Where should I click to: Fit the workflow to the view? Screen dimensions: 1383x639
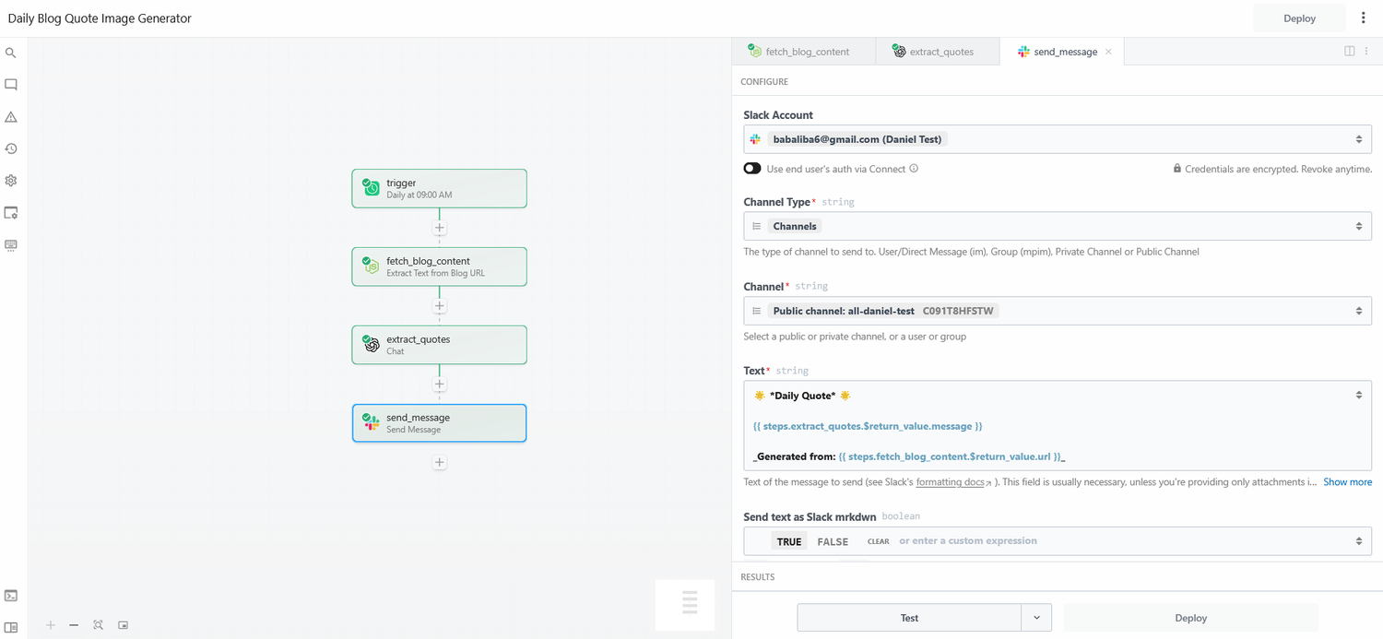98,625
